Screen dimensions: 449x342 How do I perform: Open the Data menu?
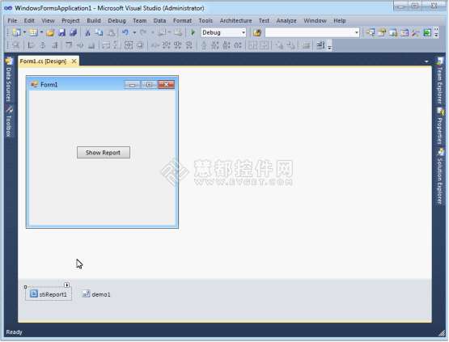160,20
